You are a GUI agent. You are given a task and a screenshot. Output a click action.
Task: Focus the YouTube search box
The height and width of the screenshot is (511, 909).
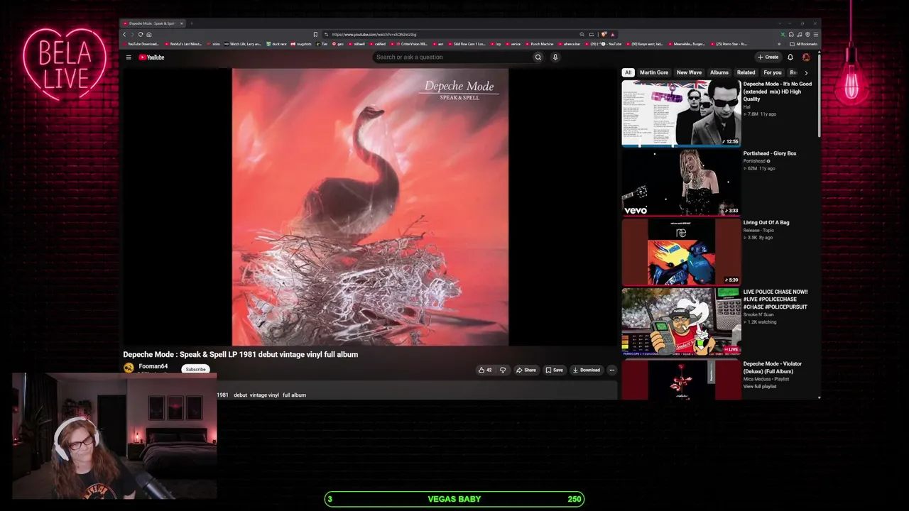pos(452,57)
